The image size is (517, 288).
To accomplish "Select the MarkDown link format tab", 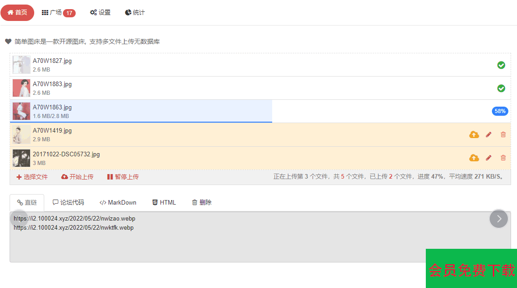I will (x=118, y=202).
